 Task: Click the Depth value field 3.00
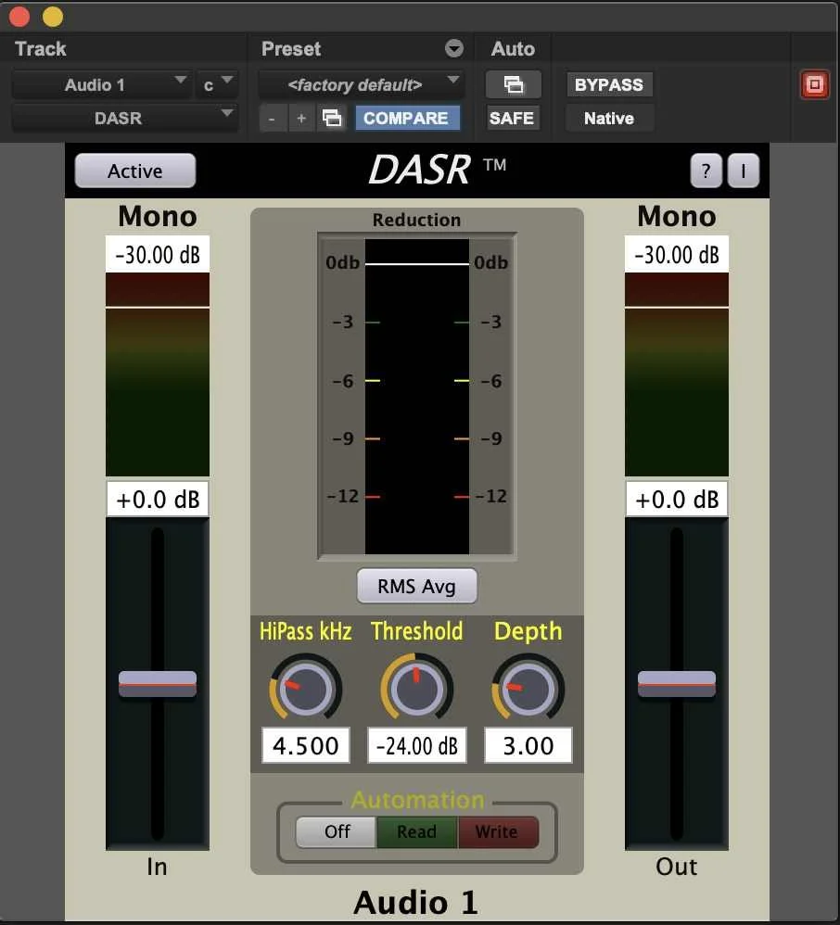[528, 746]
